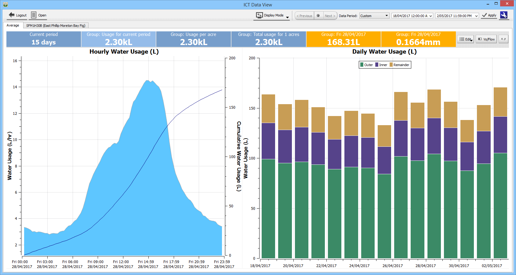Viewport: 516px width, 275px height.
Task: Click the green Outer legend swatch
Action: 362,65
